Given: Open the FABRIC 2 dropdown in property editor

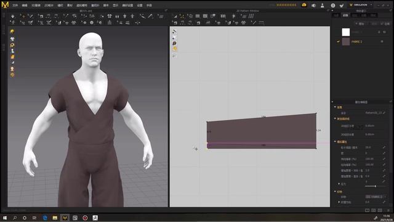Looking at the screenshot, I should [x=376, y=197].
